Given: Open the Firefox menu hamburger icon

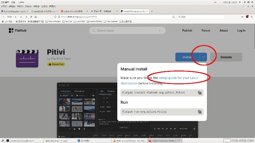Looking at the screenshot, I should point(251,17).
